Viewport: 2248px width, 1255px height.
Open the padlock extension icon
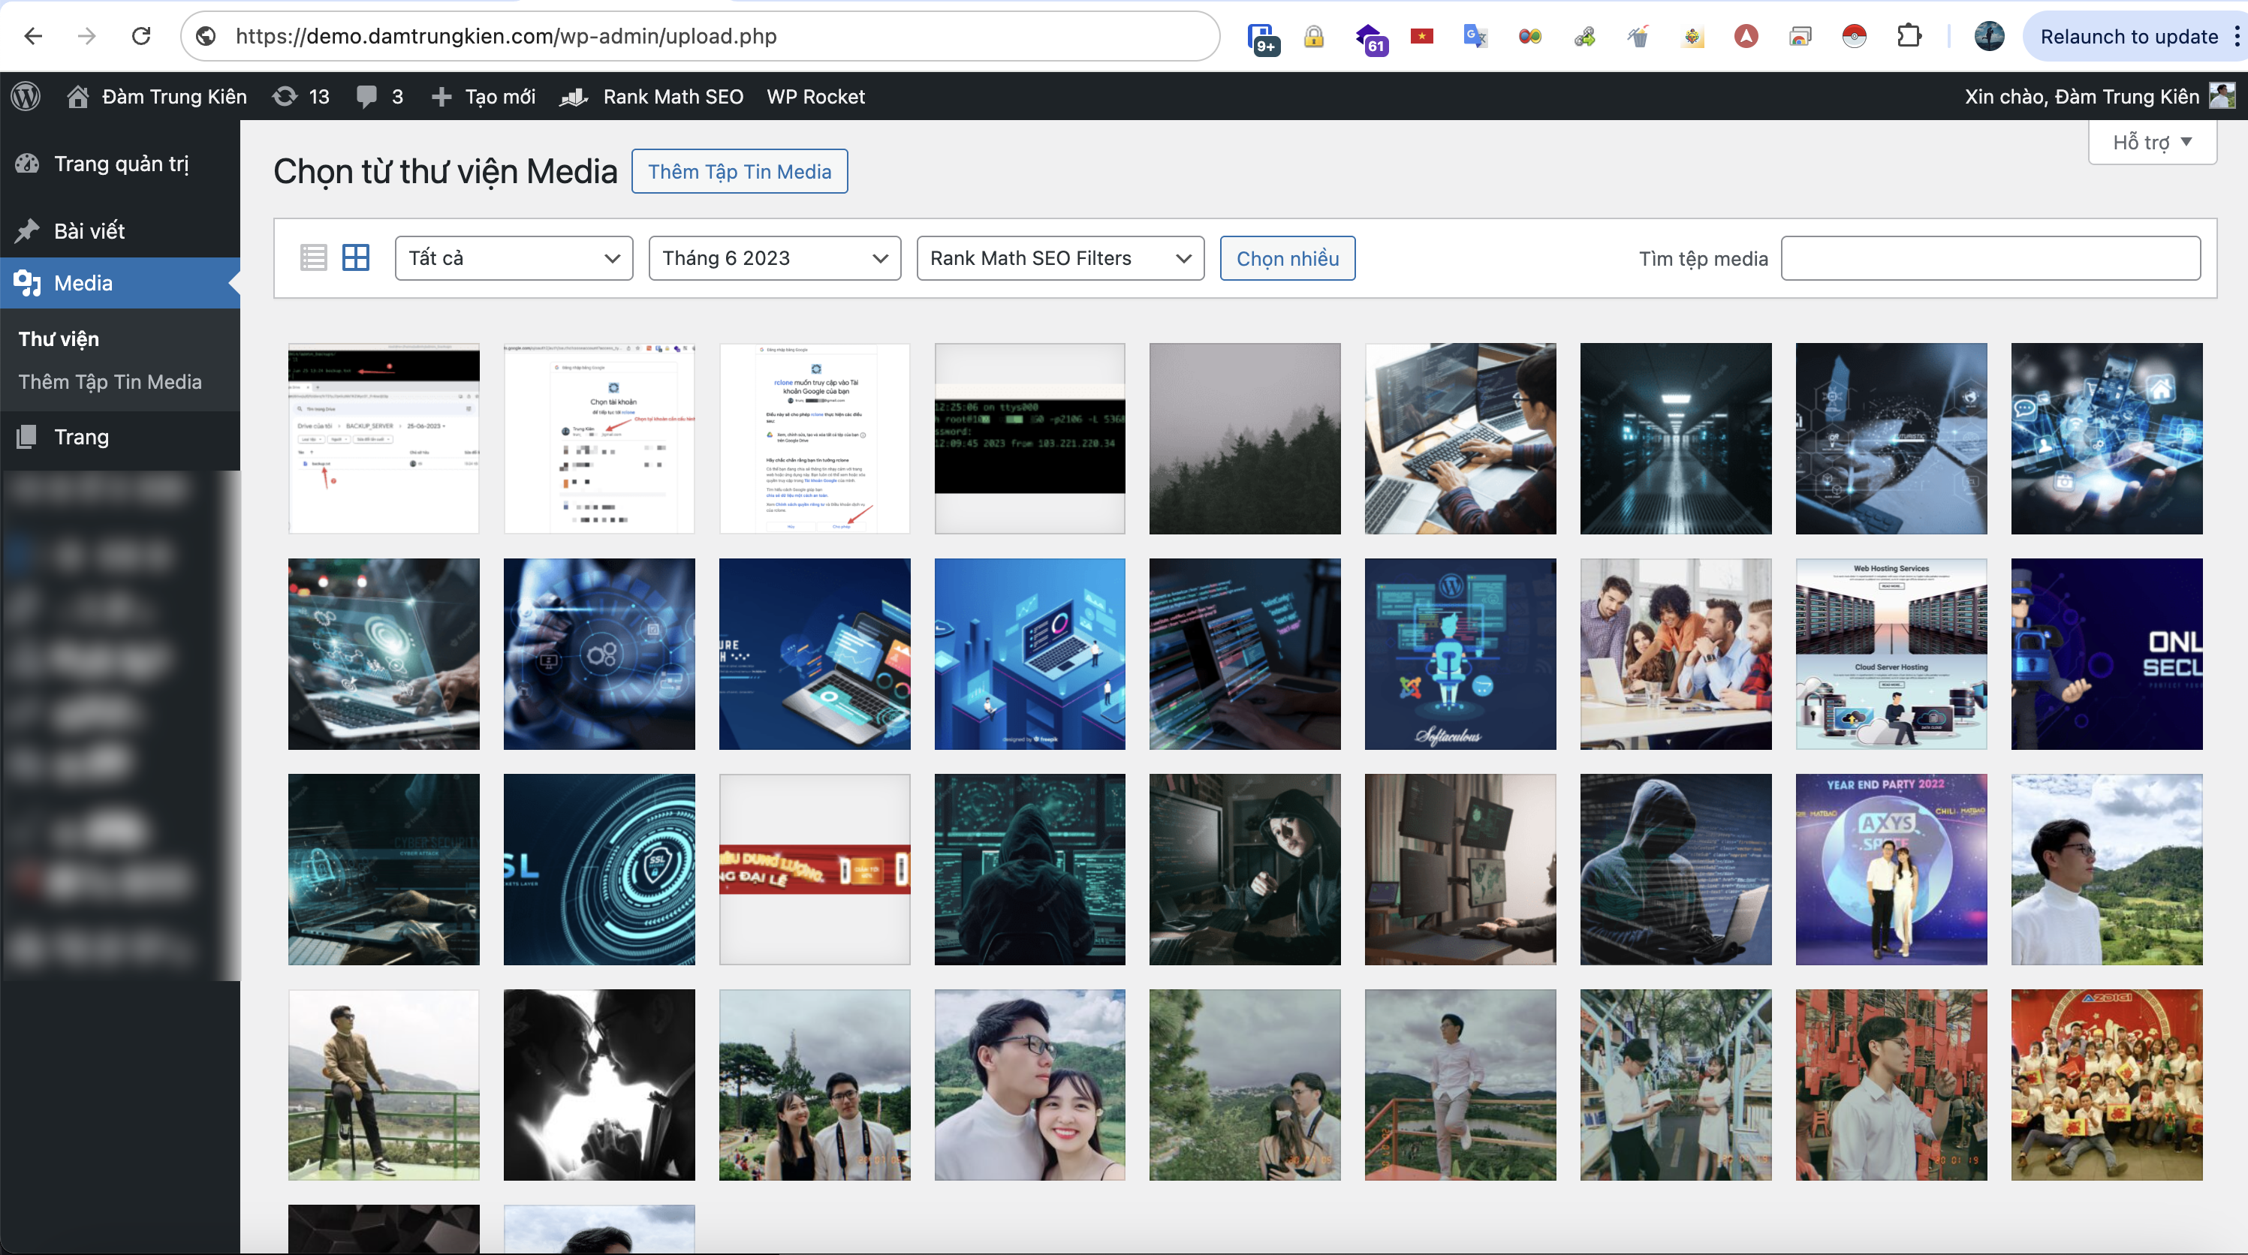(x=1313, y=36)
